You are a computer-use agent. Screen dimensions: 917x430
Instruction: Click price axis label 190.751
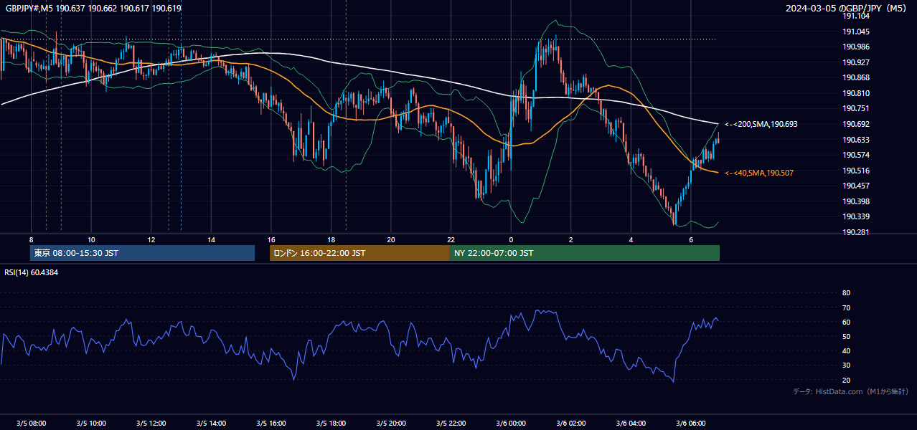pos(855,108)
